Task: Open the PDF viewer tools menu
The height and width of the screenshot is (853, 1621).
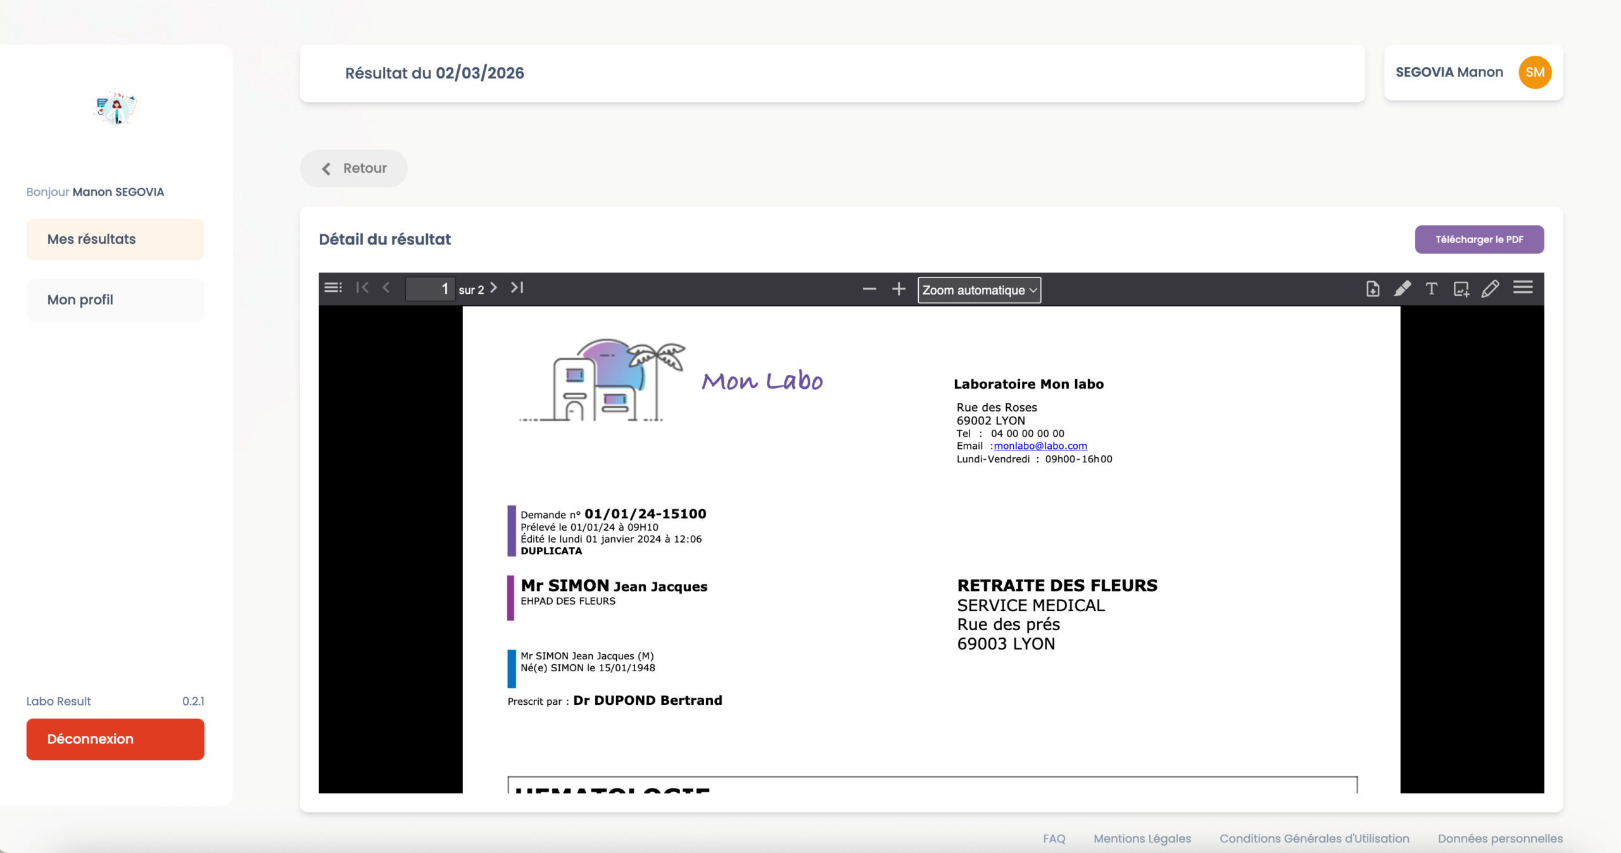Action: 1523,288
